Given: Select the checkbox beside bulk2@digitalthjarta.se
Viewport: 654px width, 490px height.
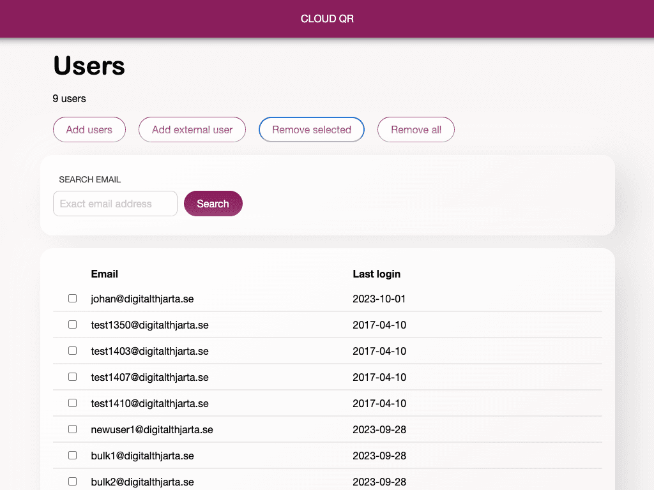Looking at the screenshot, I should (72, 481).
